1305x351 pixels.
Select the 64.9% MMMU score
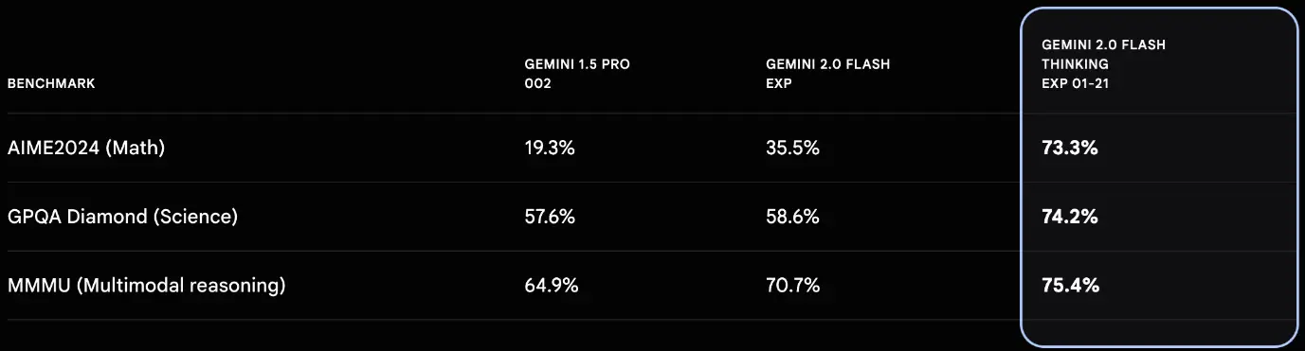coord(551,285)
